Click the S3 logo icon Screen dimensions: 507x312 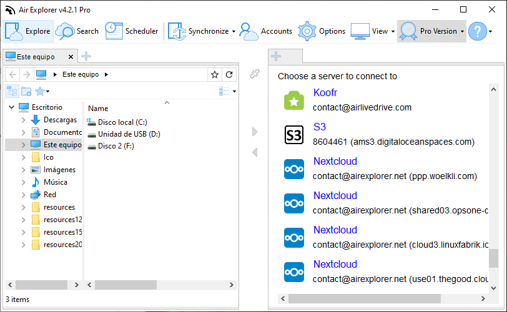[294, 134]
